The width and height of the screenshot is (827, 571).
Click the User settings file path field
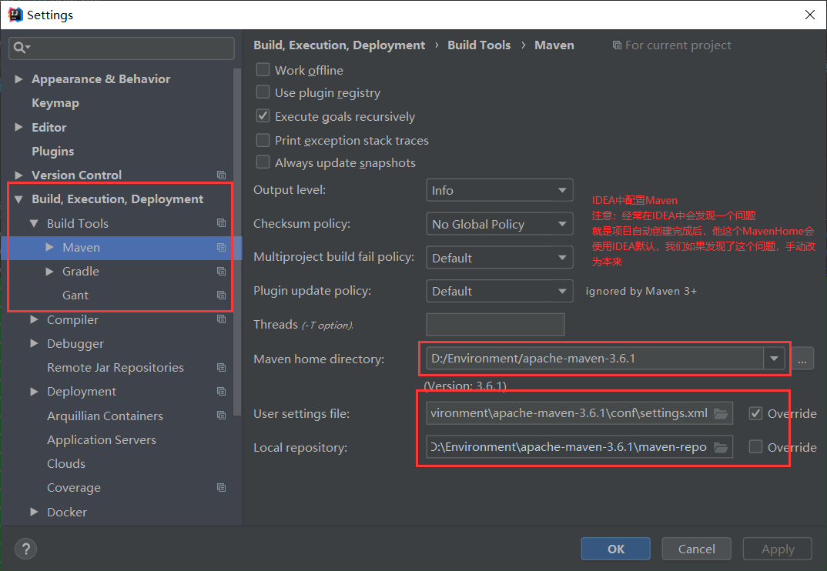point(579,413)
